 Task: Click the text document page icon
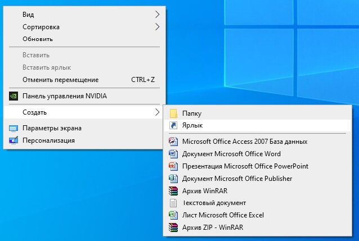[x=173, y=203]
